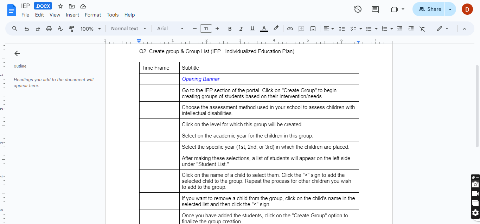Image resolution: width=480 pixels, height=224 pixels.
Task: Open the zoom 100% dropdown
Action: coord(90,29)
